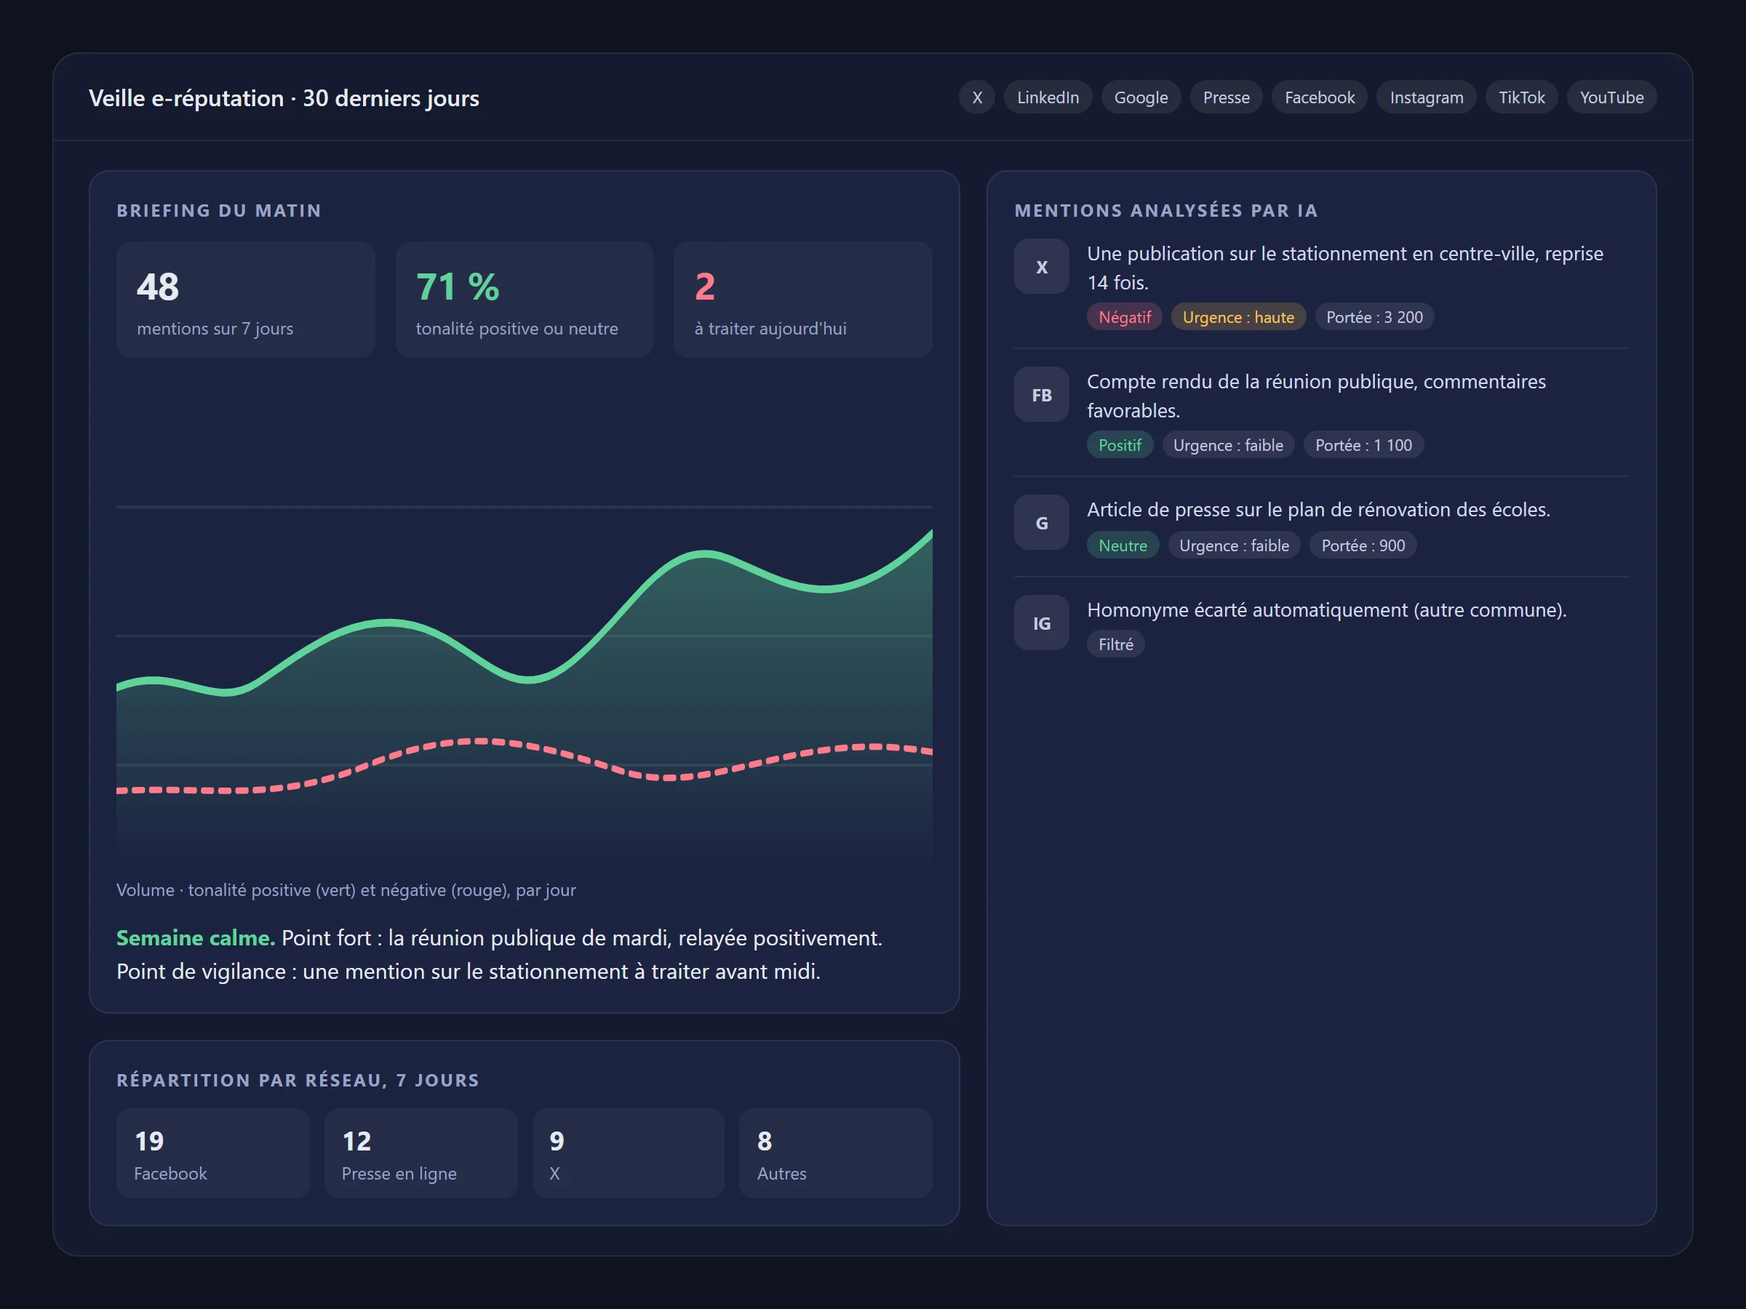This screenshot has width=1746, height=1309.
Task: Select the TikTok source chip
Action: pos(1521,97)
